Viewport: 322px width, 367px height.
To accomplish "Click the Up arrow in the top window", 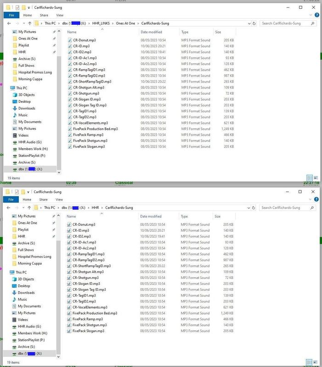I will tap(29, 23).
